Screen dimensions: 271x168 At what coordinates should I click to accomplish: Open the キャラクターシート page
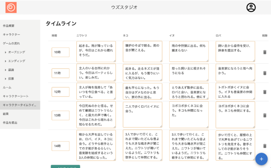click(x=15, y=96)
